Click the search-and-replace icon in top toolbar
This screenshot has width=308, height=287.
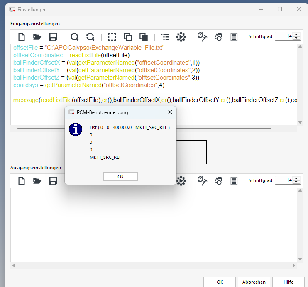point(90,37)
